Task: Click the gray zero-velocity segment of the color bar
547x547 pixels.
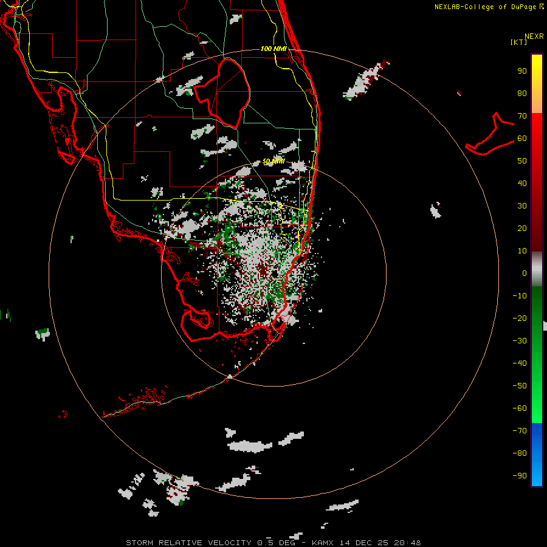Action: point(537,269)
